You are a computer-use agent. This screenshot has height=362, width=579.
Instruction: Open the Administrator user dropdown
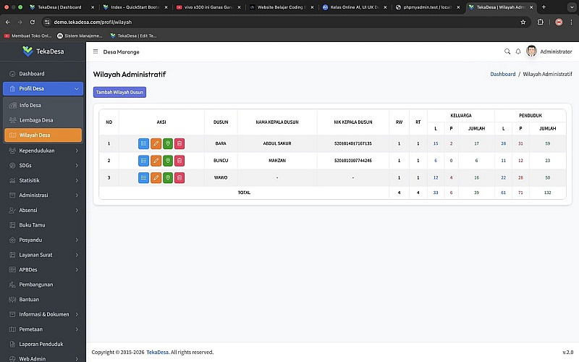(x=549, y=51)
